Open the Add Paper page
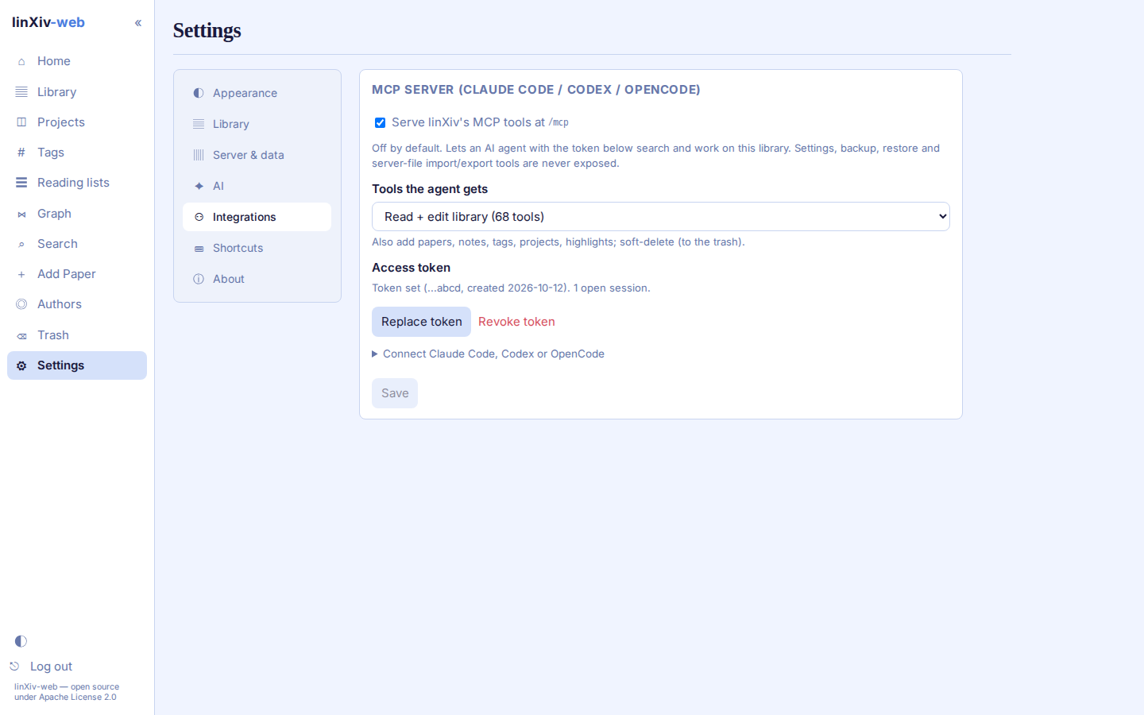Screen dimensions: 1144x715 click(x=77, y=274)
